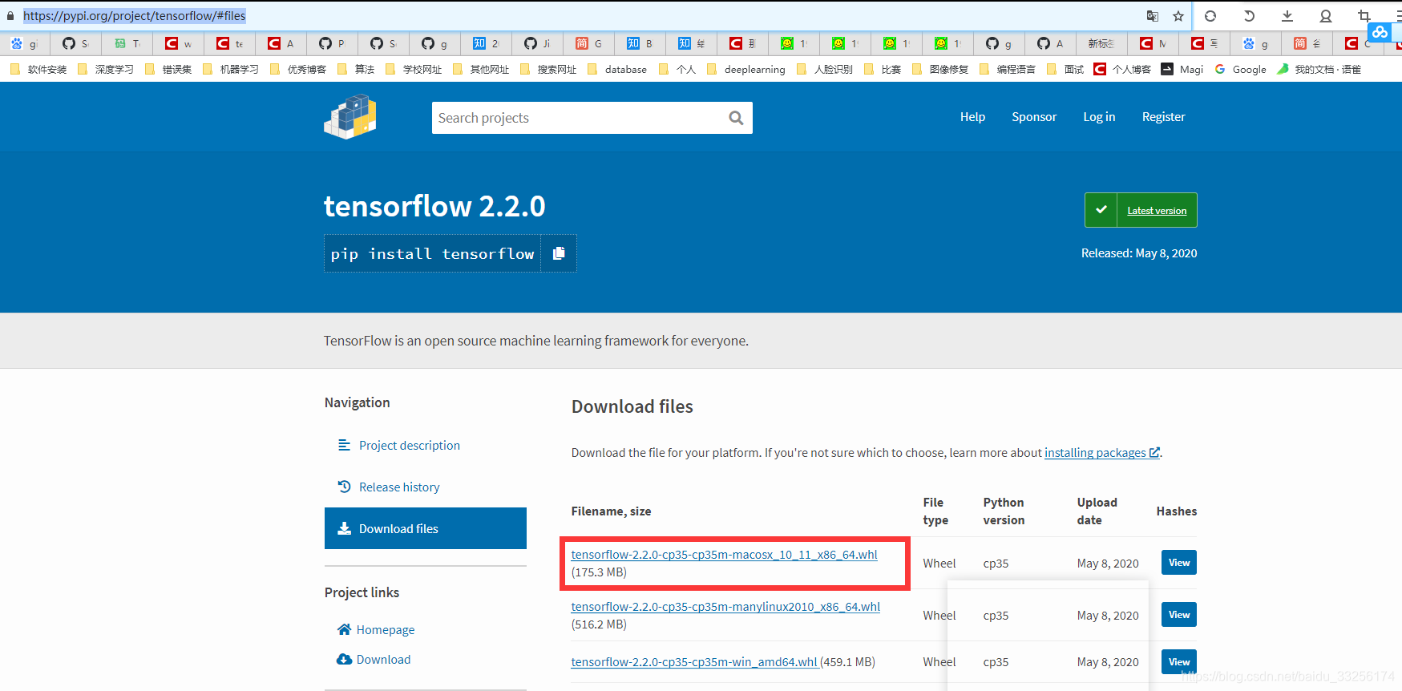The width and height of the screenshot is (1402, 691).
Task: Click the search magnifier icon
Action: 736,118
